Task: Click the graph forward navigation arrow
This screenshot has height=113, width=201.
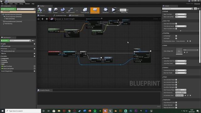Action: 47,19
